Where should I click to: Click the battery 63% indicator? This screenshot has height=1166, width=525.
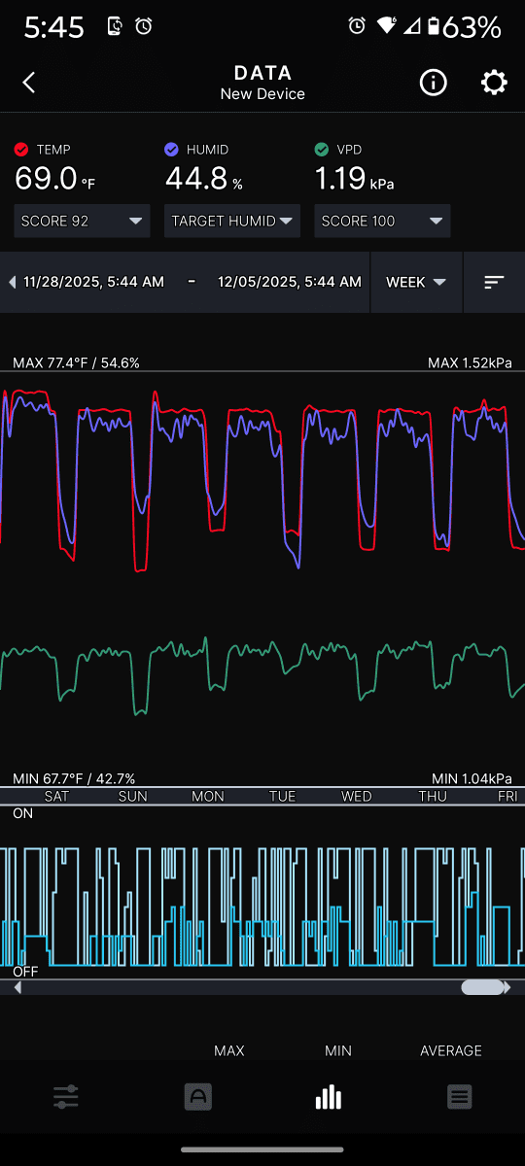465,27
